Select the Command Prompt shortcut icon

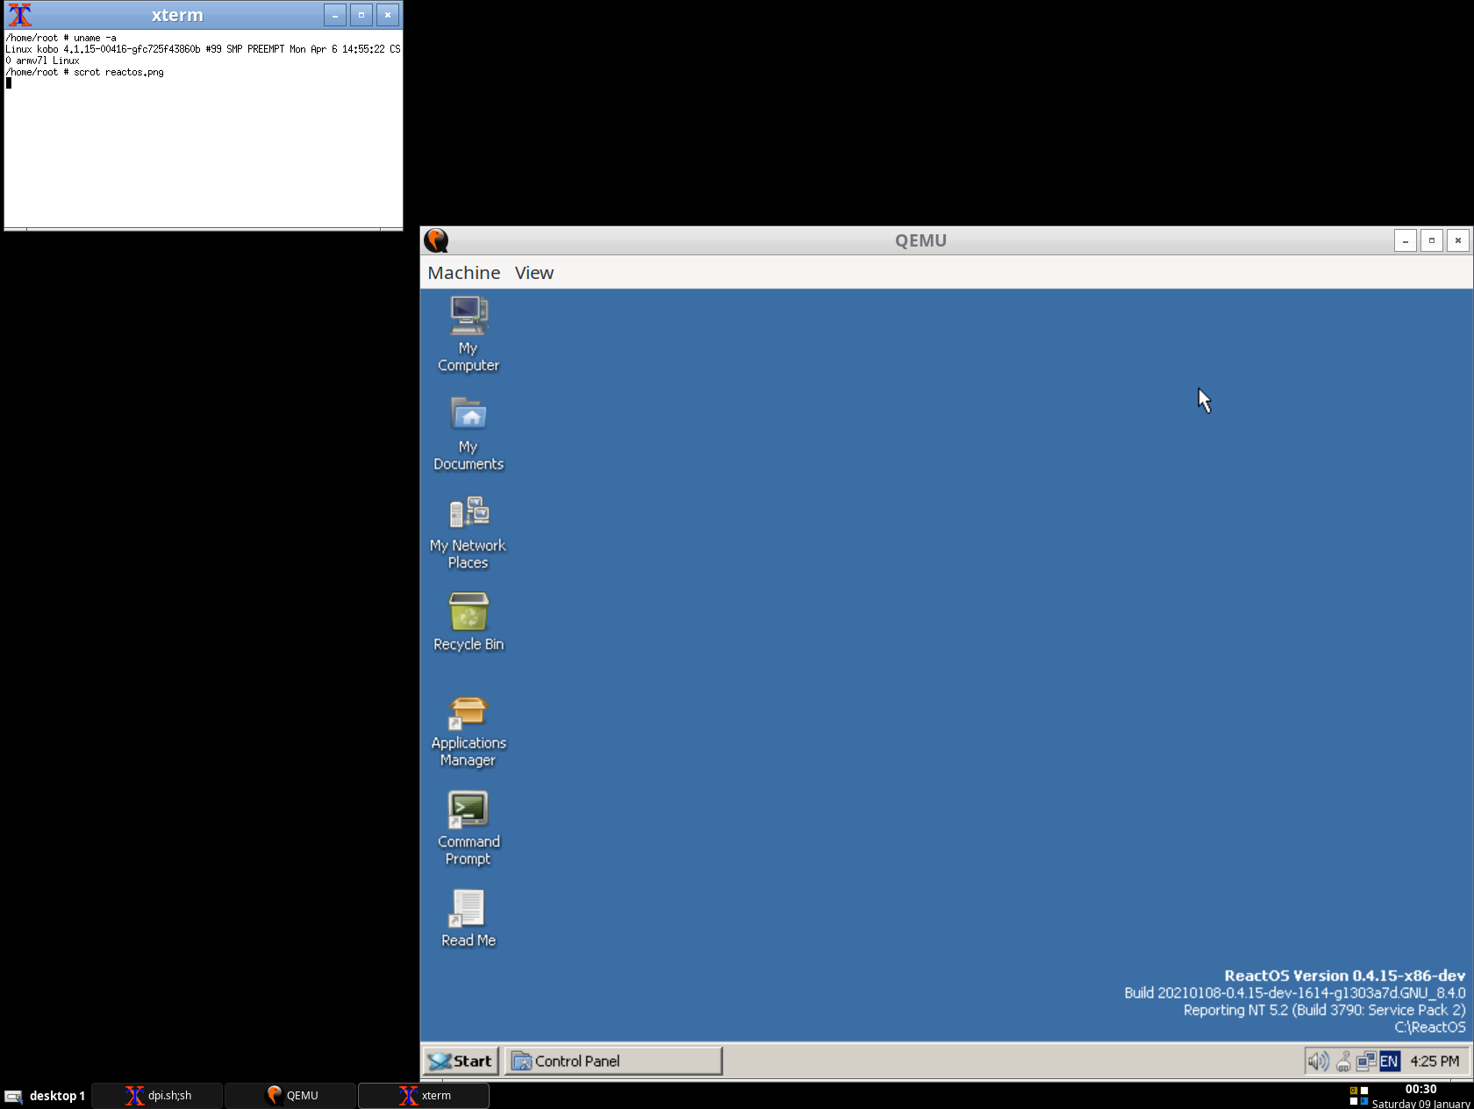pyautogui.click(x=469, y=809)
